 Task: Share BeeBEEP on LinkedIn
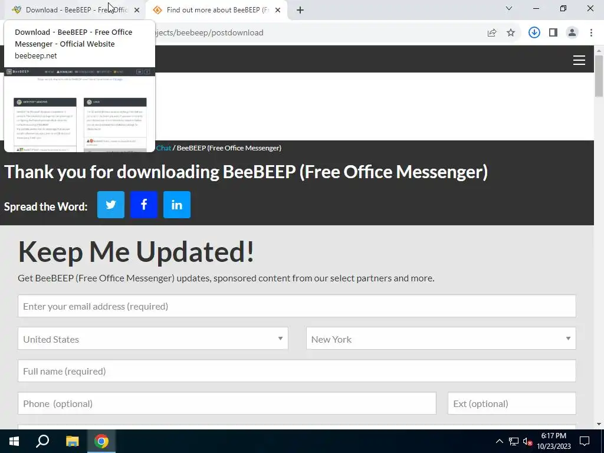pyautogui.click(x=177, y=205)
